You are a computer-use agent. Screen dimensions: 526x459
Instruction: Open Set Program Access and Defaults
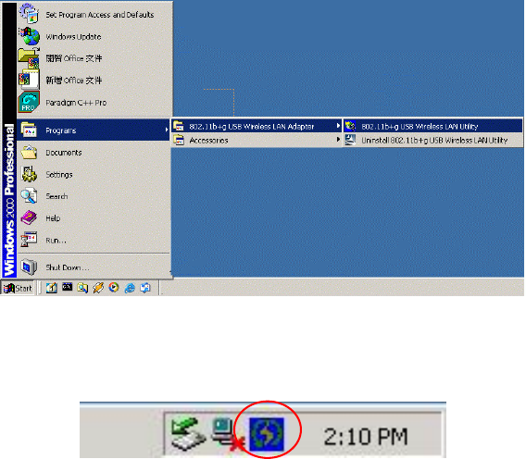(94, 15)
